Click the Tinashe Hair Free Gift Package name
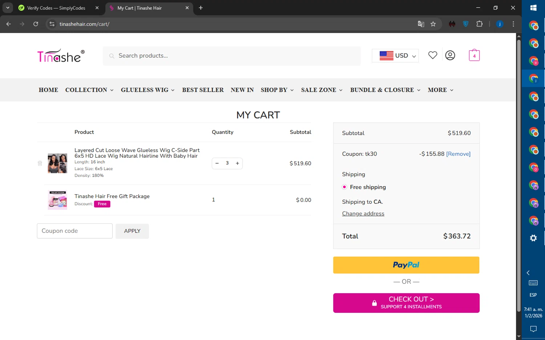The image size is (545, 340). tap(112, 196)
